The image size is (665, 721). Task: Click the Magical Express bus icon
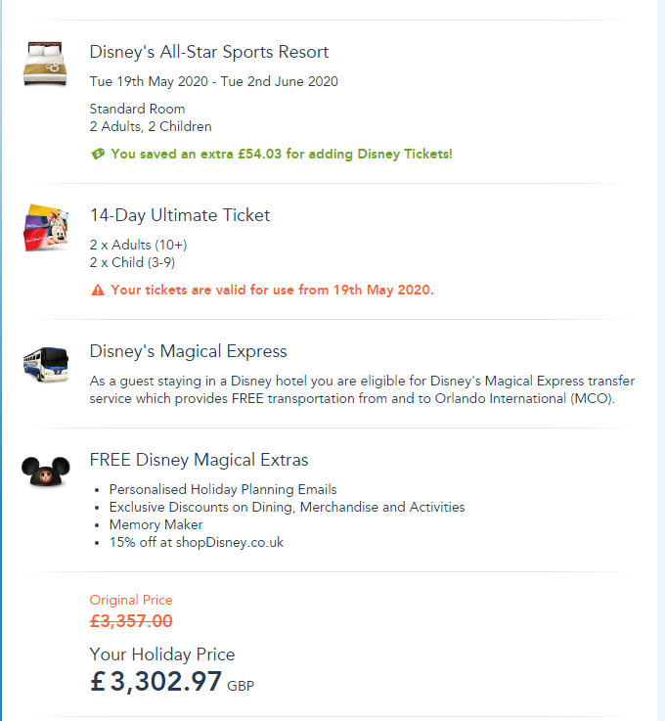pos(45,362)
